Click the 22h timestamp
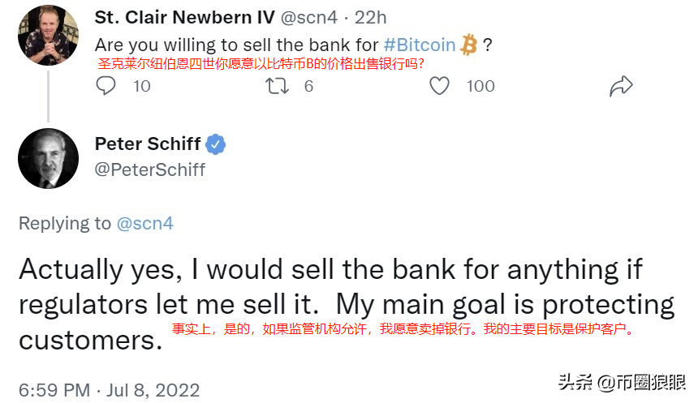The image size is (698, 403). coord(371,17)
